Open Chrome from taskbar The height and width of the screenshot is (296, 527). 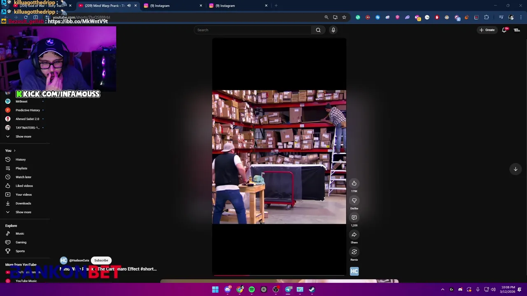click(240, 289)
